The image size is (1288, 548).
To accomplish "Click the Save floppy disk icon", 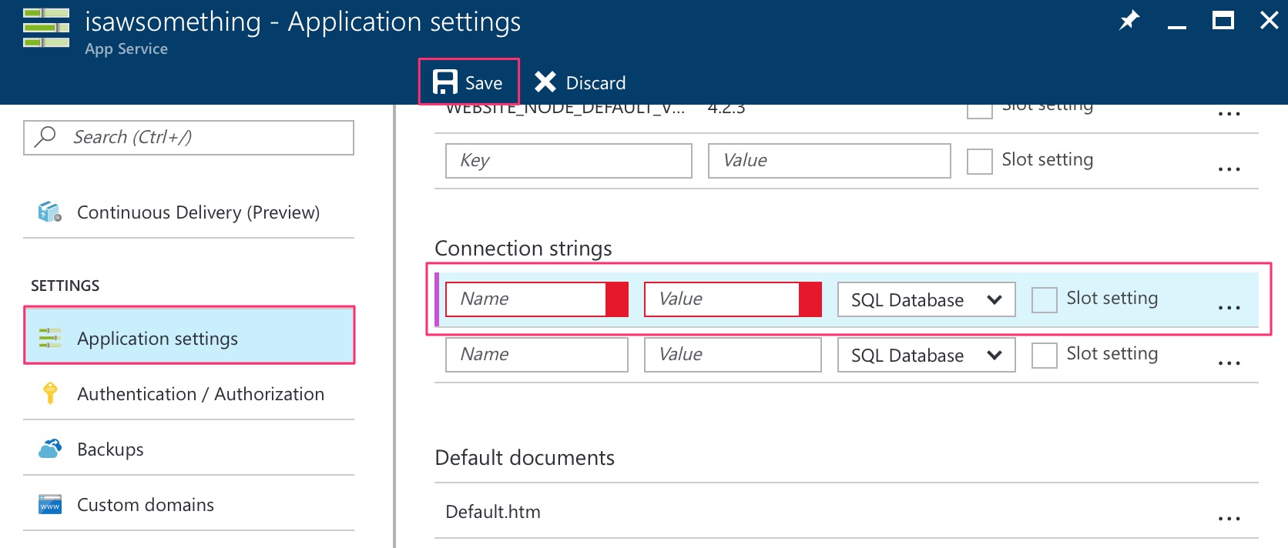I will click(445, 82).
